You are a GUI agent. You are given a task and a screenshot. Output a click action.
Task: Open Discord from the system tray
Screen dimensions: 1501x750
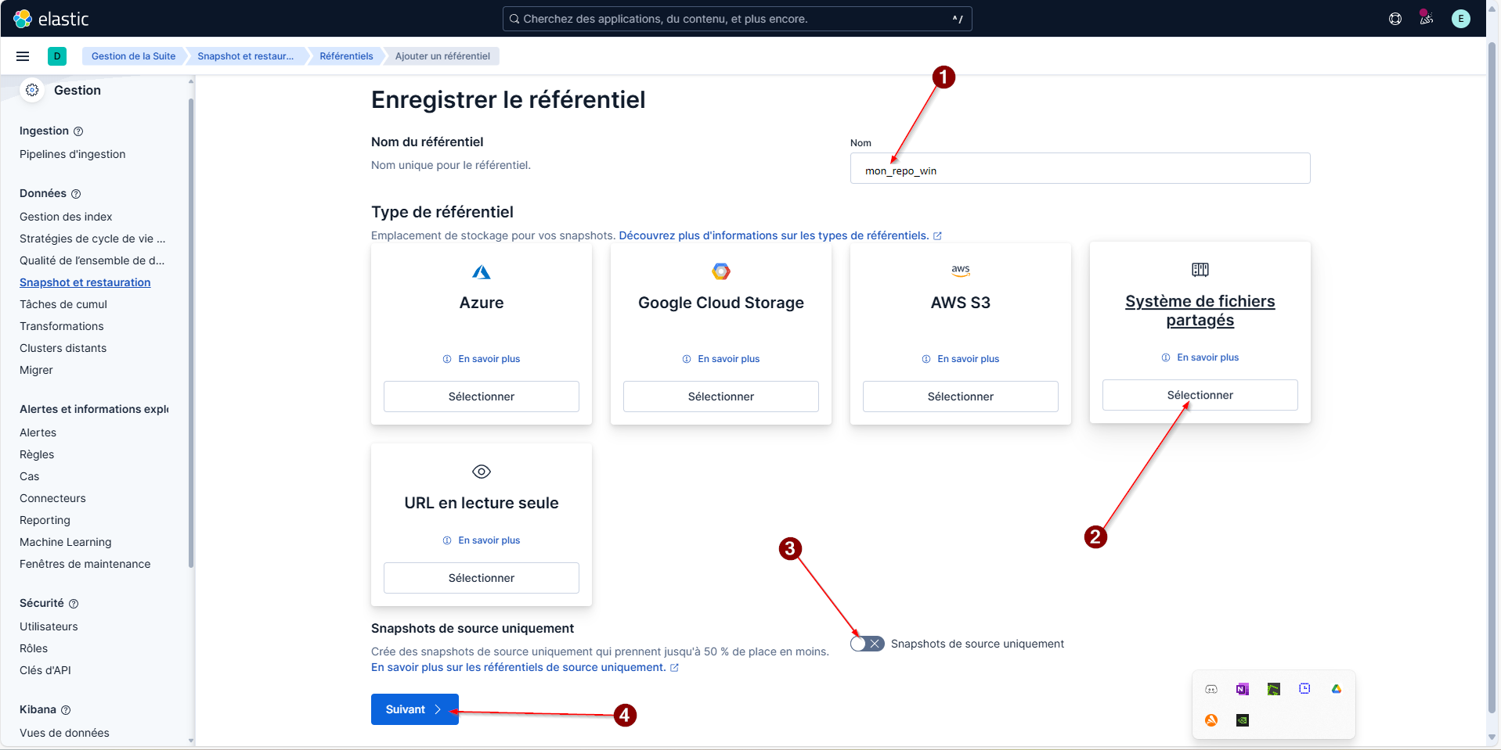click(x=1211, y=689)
